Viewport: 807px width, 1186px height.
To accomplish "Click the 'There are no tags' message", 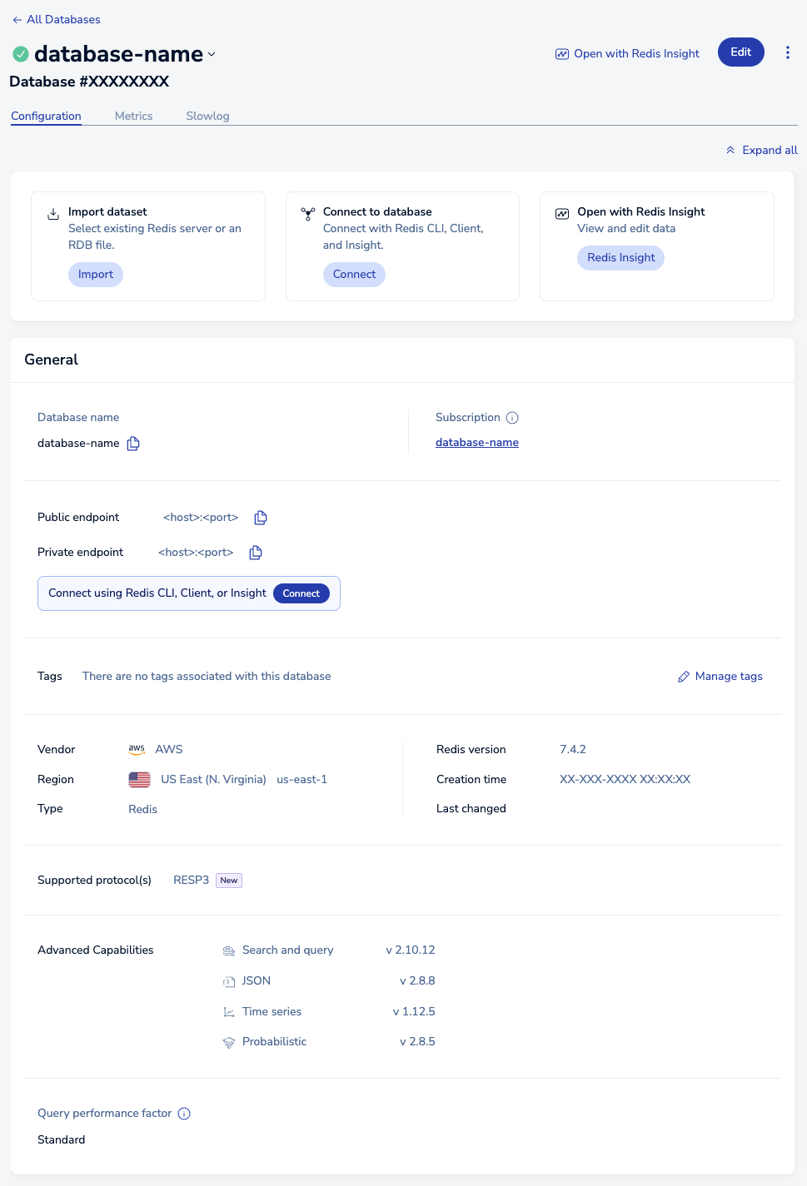I will (207, 677).
